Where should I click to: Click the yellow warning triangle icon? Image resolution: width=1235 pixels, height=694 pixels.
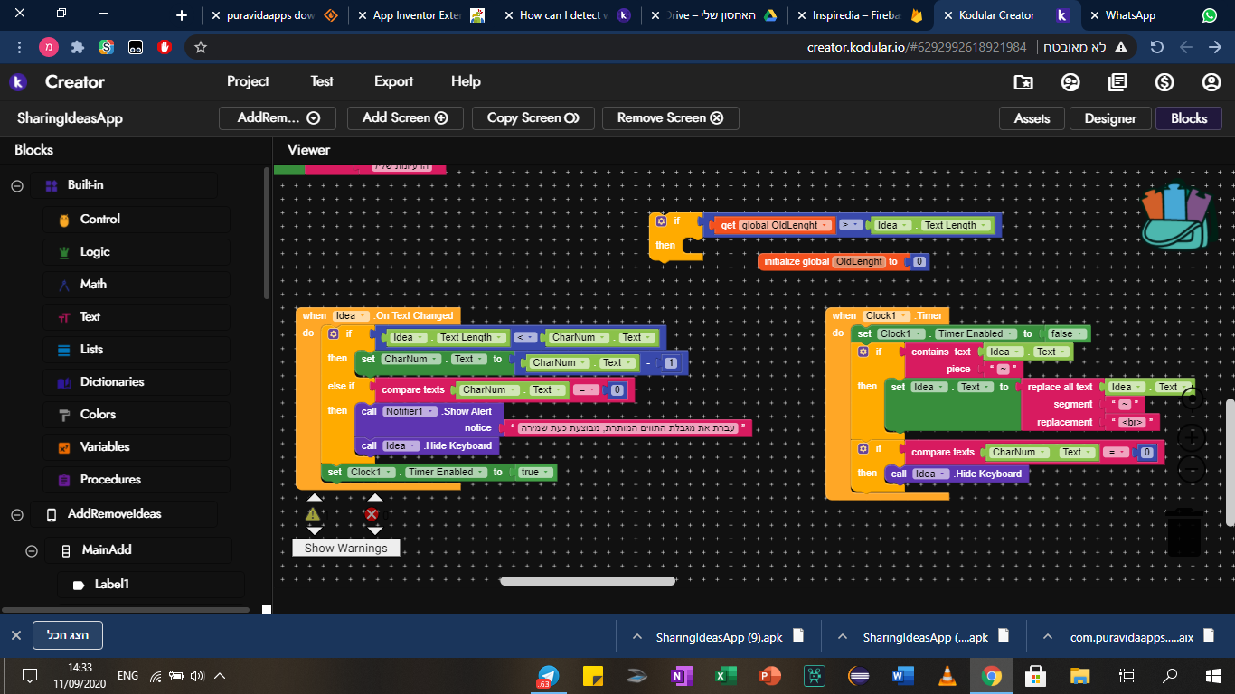(x=313, y=514)
